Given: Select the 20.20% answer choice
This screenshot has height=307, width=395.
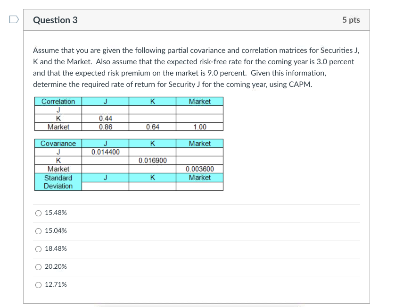Looking at the screenshot, I should tap(38, 266).
